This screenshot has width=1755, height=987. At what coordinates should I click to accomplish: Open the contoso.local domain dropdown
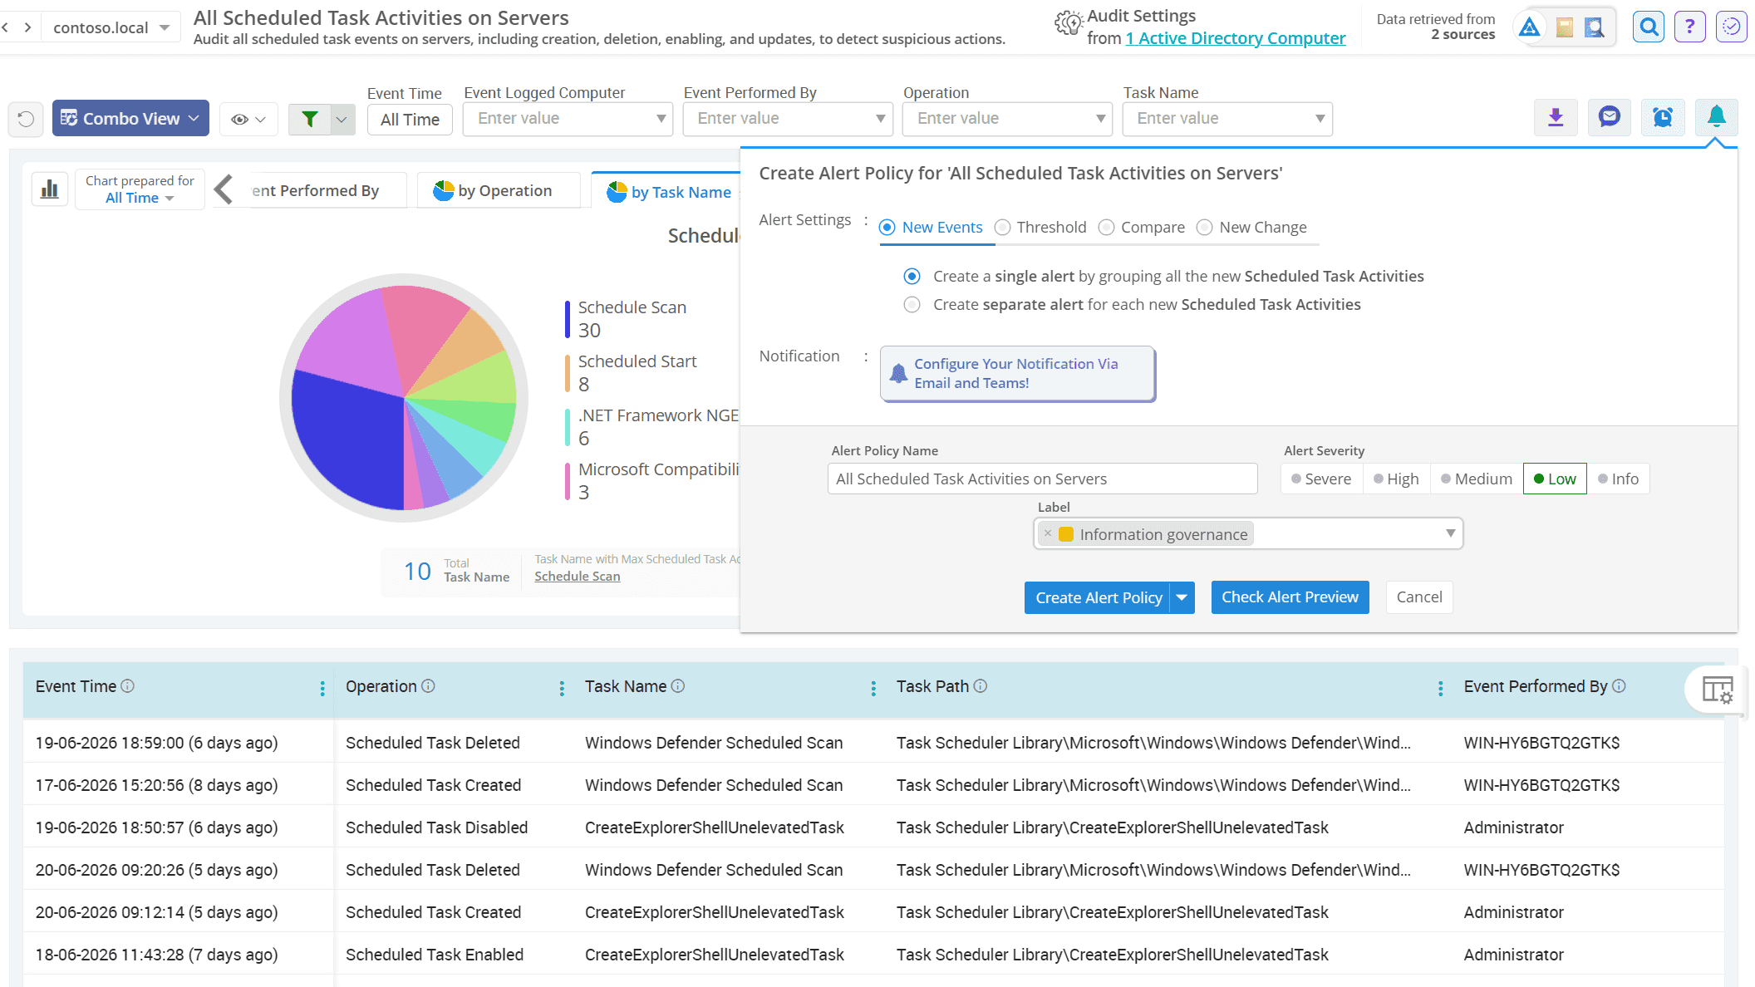coord(111,27)
